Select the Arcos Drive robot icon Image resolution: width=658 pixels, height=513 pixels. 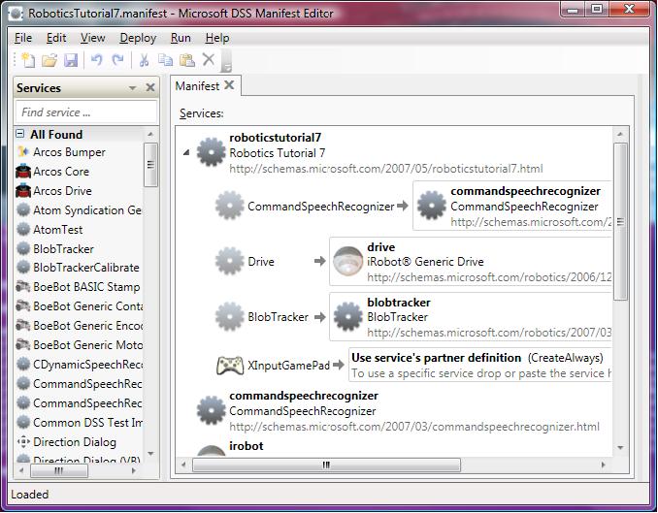coord(23,190)
